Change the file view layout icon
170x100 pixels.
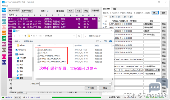point(98,41)
